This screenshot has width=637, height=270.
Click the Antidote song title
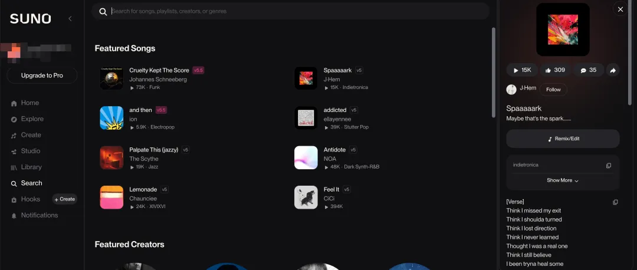(x=335, y=150)
